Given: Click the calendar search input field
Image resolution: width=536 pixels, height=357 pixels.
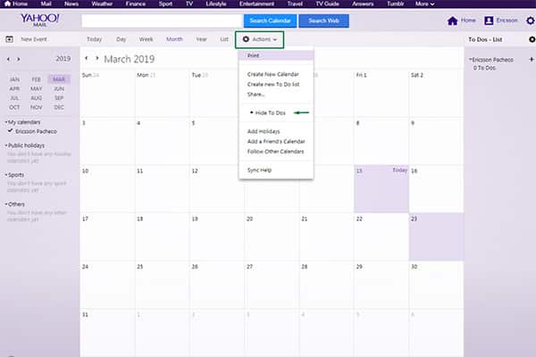Looking at the screenshot, I should point(162,21).
